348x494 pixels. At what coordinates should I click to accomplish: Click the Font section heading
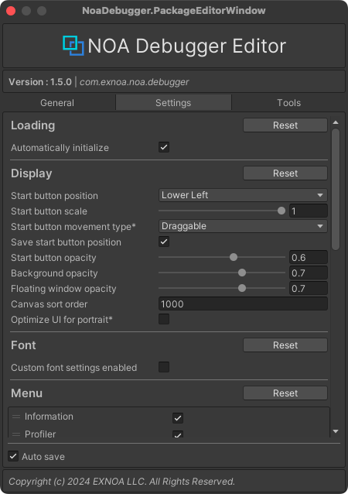(x=23, y=345)
